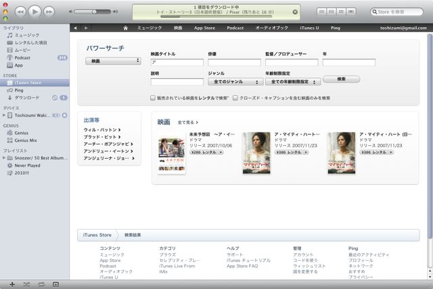The image size is (433, 289).
Task: Open the iTunes U store tab
Action: [x=309, y=28]
